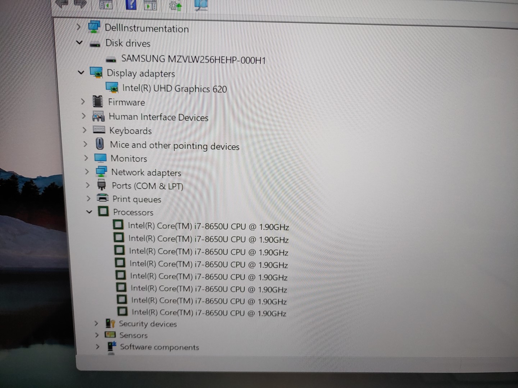Click the Intel UHD Graphics 620 device icon
Viewport: 518px width, 388px height.
tap(112, 87)
